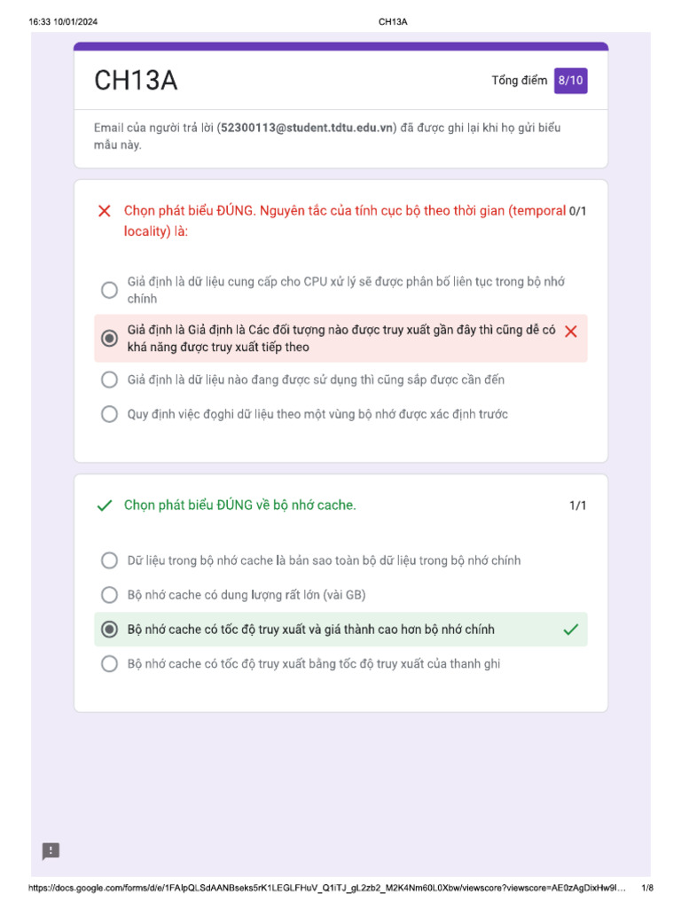Click the 1/1 score on cache question
681x908 pixels.
point(577,505)
